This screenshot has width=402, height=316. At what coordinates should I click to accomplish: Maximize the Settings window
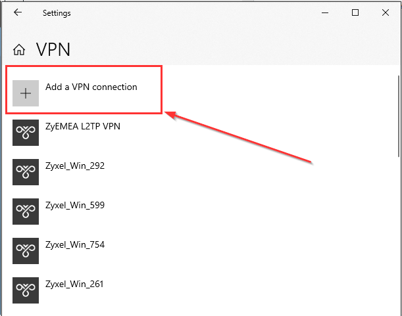355,12
